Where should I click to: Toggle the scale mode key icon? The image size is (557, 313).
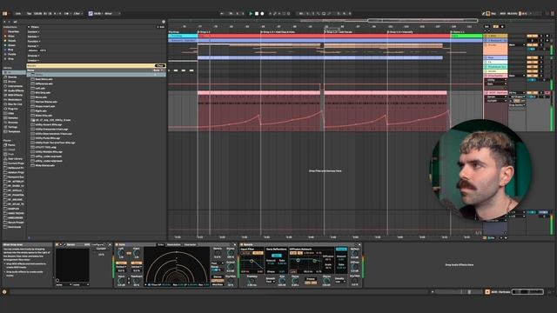point(91,14)
